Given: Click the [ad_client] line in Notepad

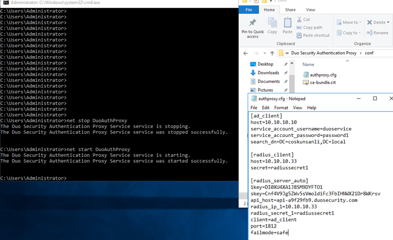Looking at the screenshot, I should (266, 116).
